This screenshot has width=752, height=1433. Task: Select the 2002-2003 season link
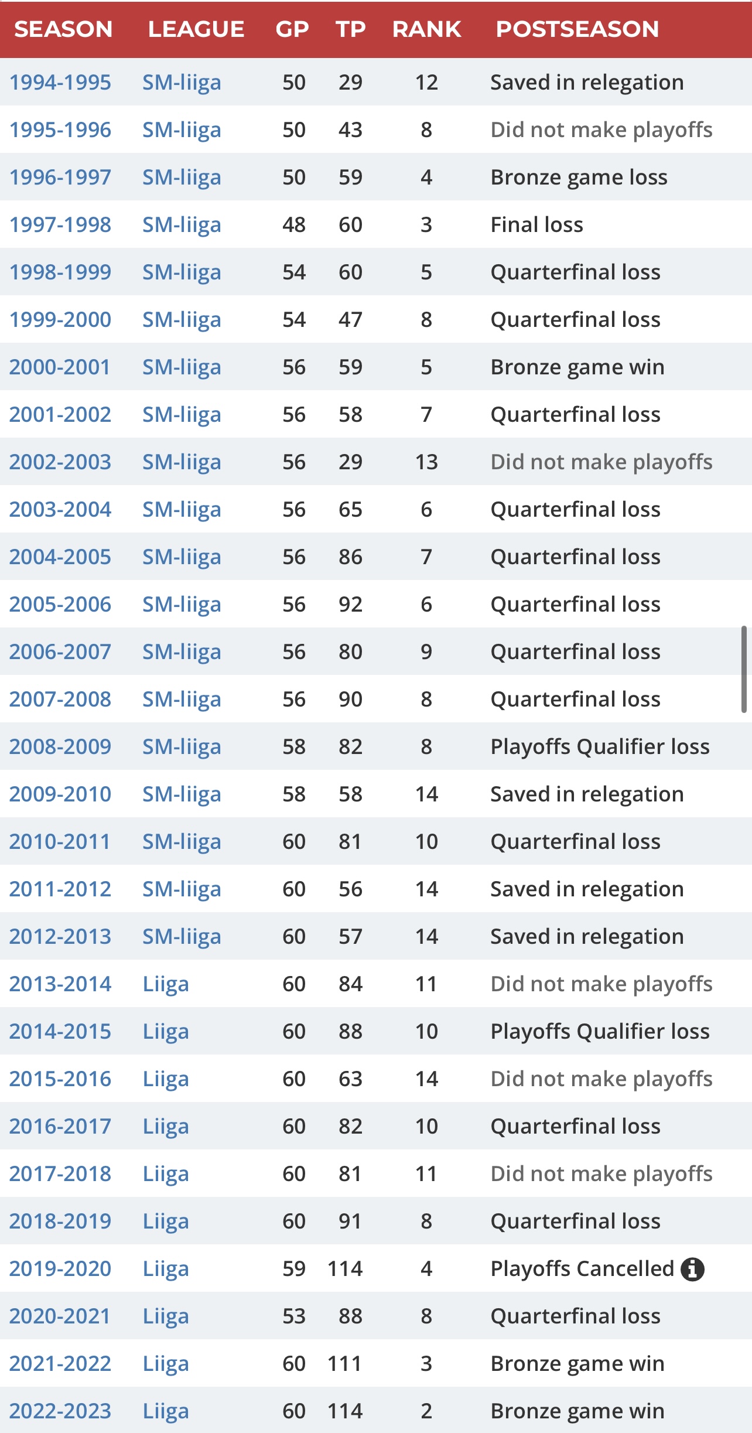pos(60,462)
